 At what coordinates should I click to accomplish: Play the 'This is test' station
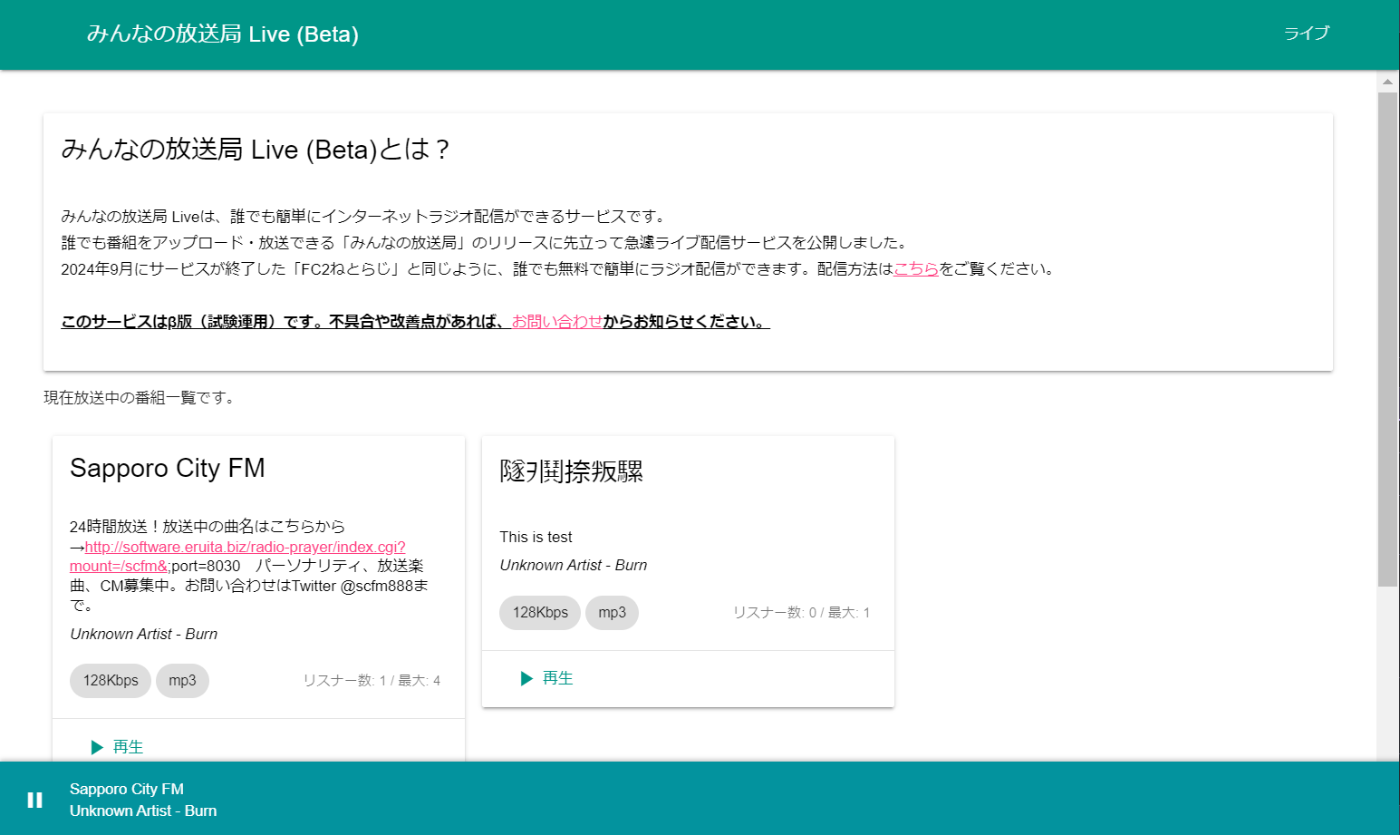[x=547, y=678]
